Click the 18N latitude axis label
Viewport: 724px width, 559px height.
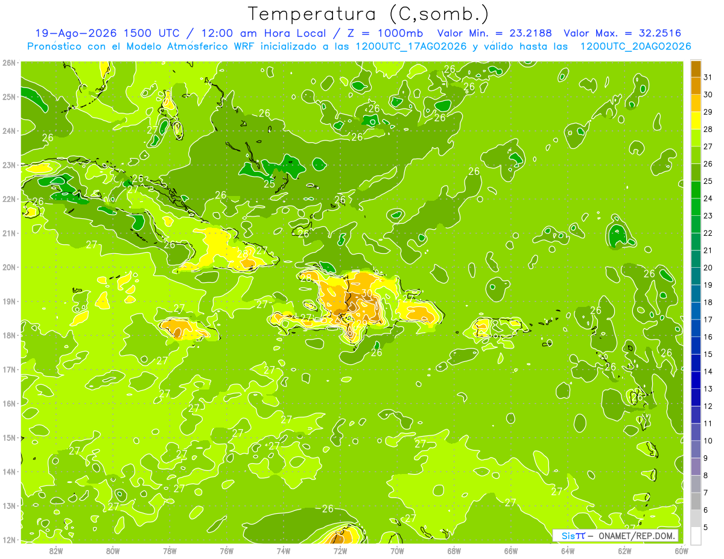coord(9,335)
